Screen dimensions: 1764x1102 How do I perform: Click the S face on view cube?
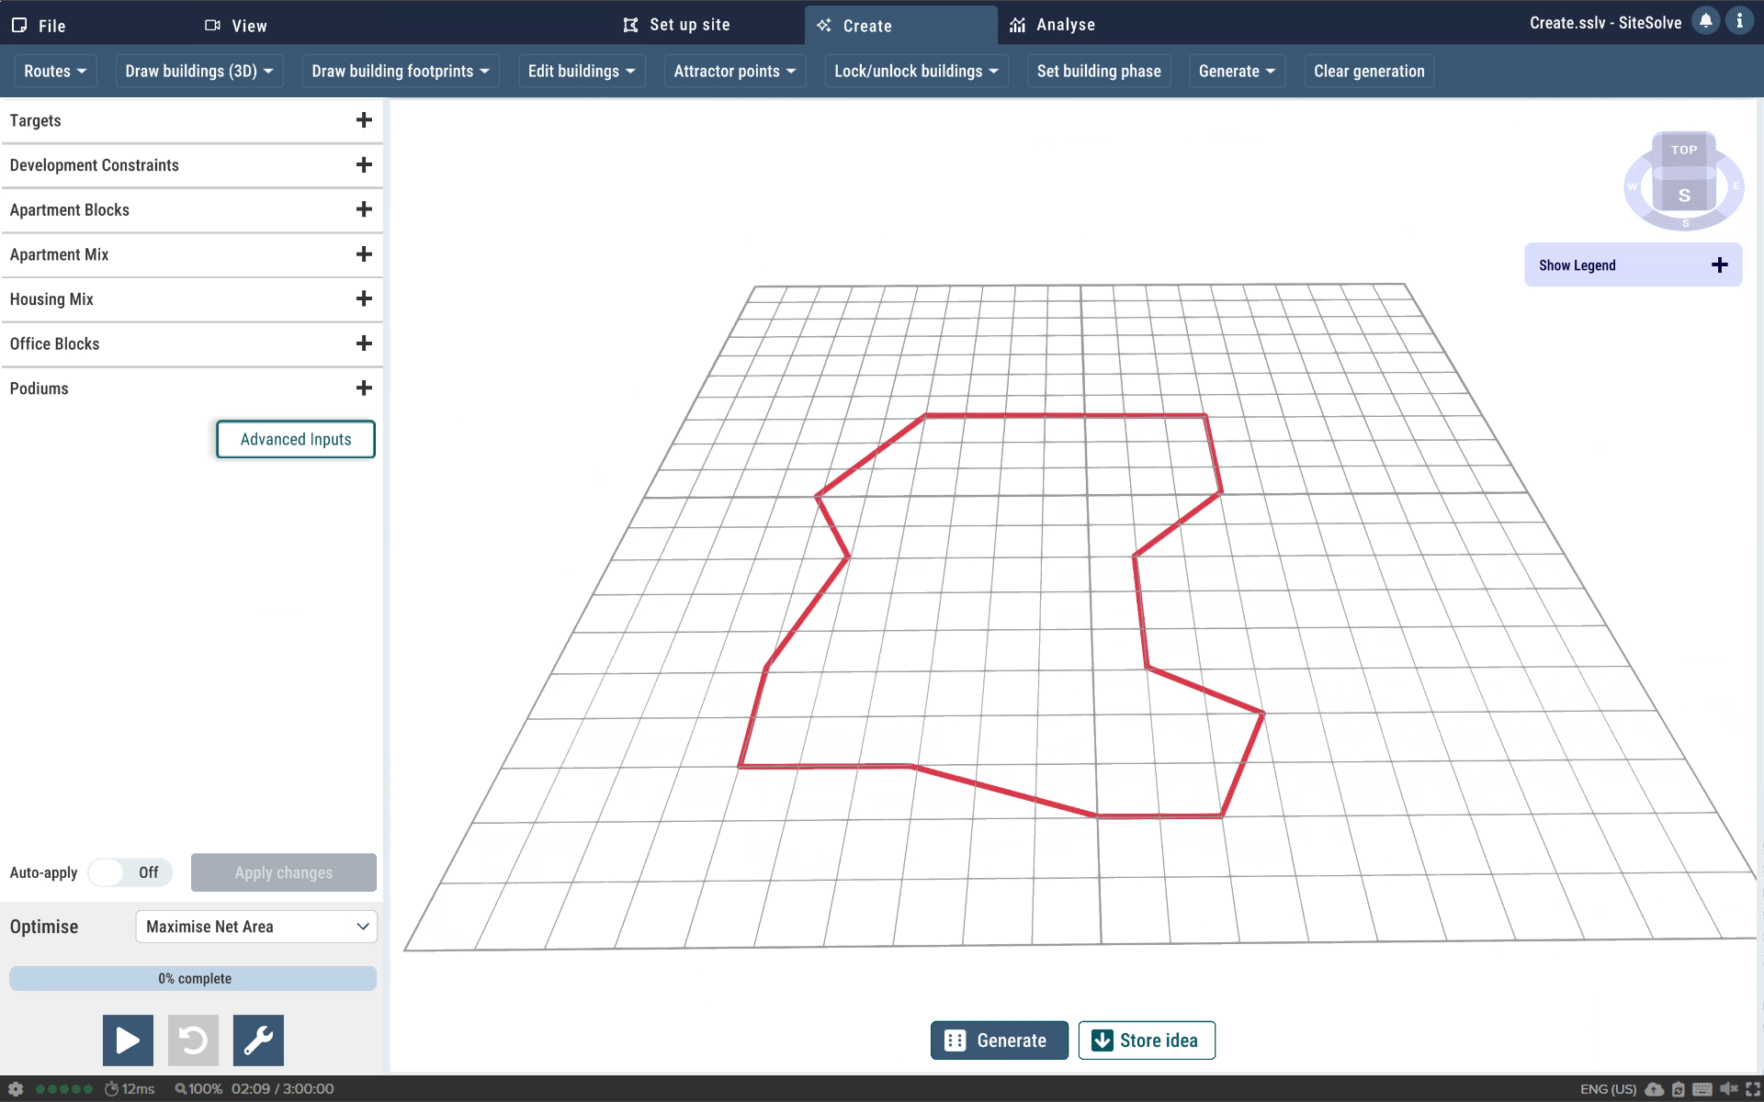pos(1683,195)
